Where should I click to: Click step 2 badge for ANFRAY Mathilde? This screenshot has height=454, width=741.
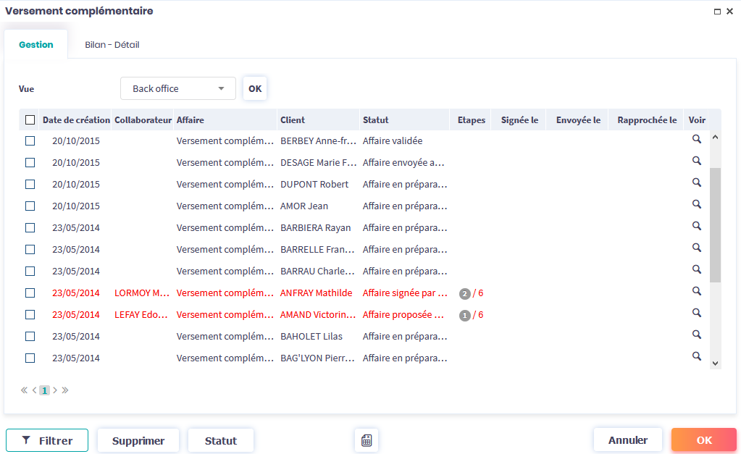pos(464,293)
